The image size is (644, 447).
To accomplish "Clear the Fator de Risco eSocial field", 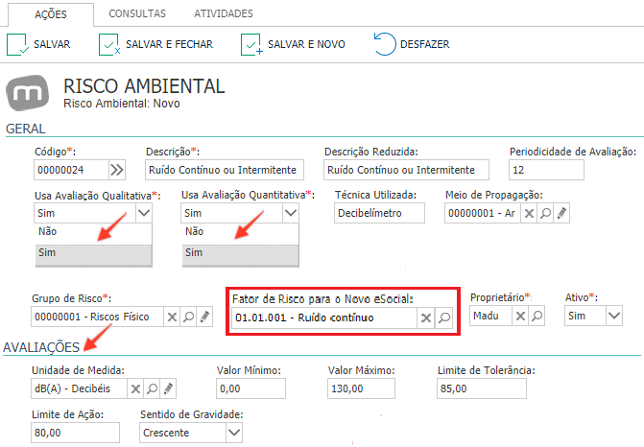I will (x=426, y=318).
